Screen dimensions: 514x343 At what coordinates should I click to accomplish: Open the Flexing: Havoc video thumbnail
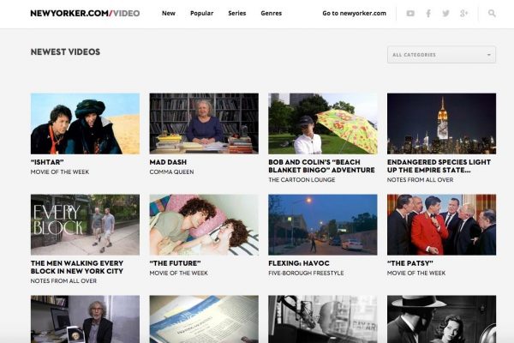323,225
